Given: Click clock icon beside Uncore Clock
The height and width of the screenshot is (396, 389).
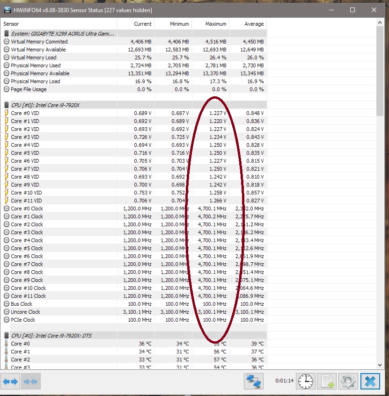Looking at the screenshot, I should pyautogui.click(x=7, y=312).
